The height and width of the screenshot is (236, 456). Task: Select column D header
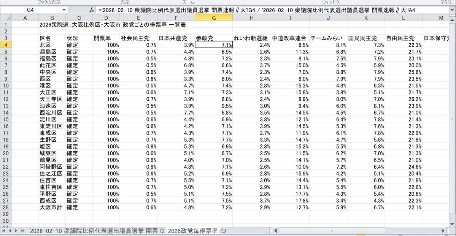[x=106, y=18]
